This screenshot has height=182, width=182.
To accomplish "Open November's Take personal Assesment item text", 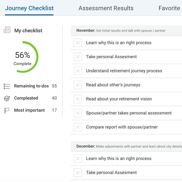I will (x=111, y=57).
